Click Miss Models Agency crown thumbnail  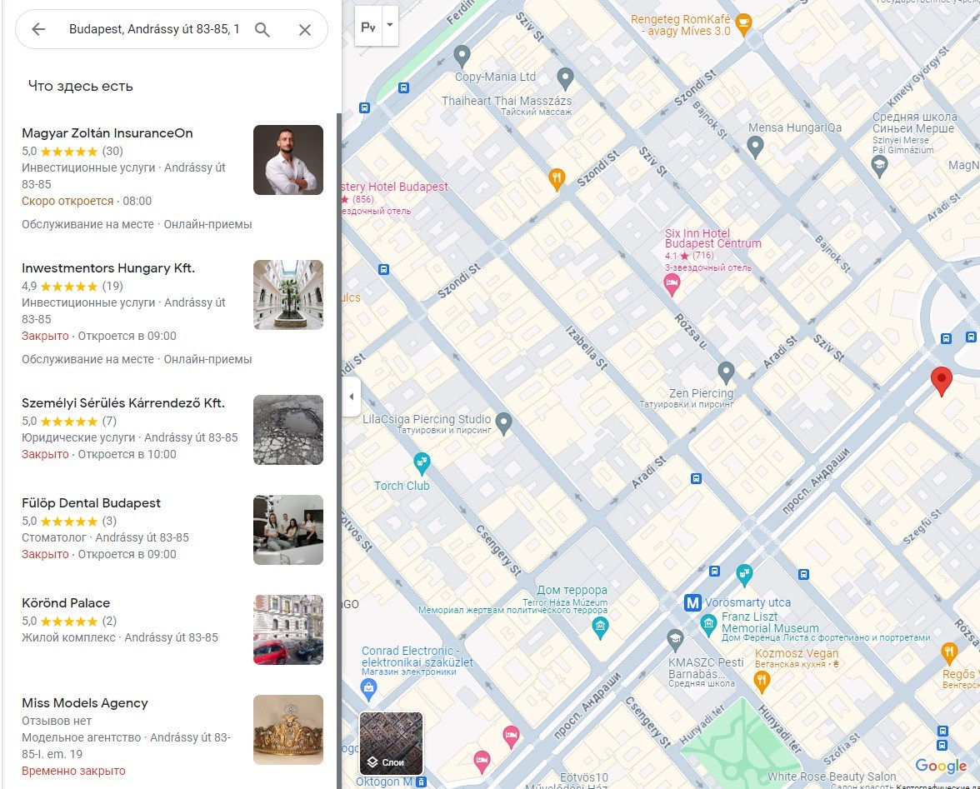click(x=288, y=730)
